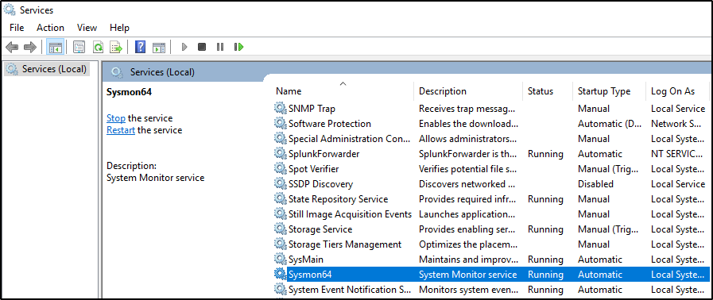This screenshot has height=300, width=713.
Task: Click the gear icon for Spot Verifier
Action: (x=280, y=169)
